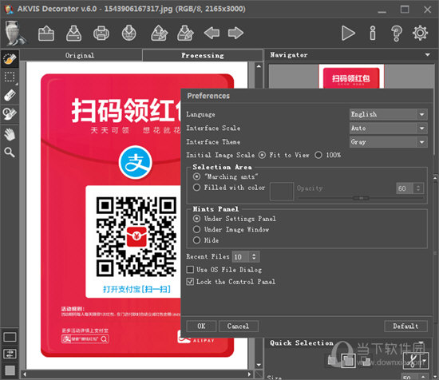The height and width of the screenshot is (380, 439).
Task: Select the Zoom magnifier tool
Action: (10, 152)
